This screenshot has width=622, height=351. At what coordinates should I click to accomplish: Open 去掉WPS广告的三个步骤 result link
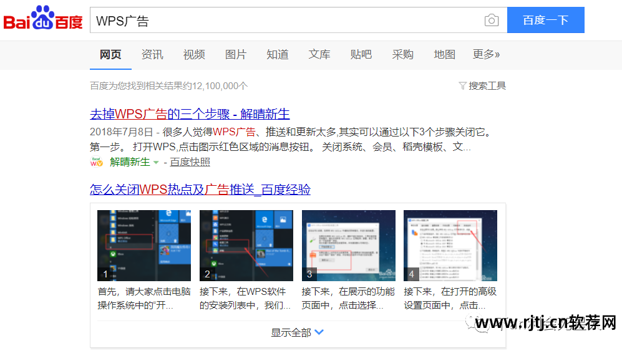point(190,114)
